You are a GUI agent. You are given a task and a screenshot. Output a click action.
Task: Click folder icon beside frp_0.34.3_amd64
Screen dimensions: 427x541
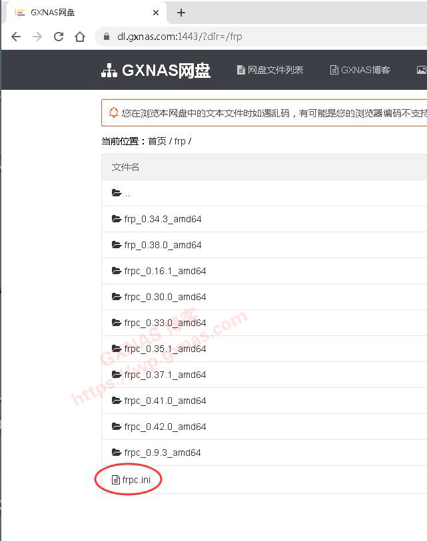pyautogui.click(x=117, y=219)
